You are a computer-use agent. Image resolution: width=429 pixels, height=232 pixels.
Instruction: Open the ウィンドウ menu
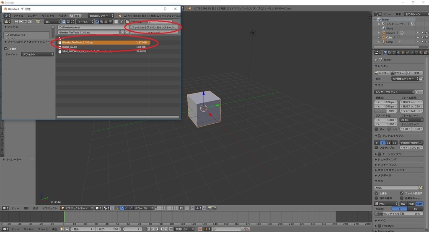pos(48,16)
